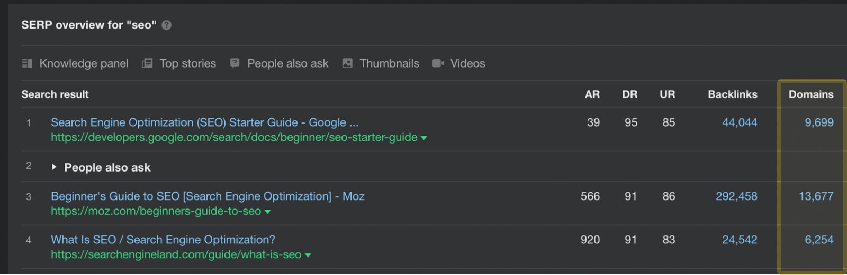Click backlinks count 292,458

736,196
